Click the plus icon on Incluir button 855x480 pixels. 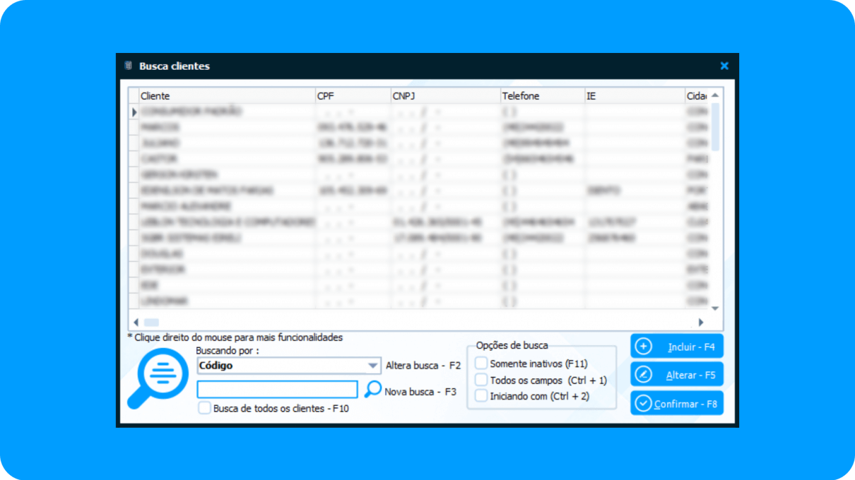tap(643, 347)
